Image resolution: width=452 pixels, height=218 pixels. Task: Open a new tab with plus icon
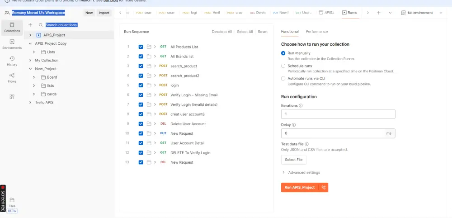[379, 13]
